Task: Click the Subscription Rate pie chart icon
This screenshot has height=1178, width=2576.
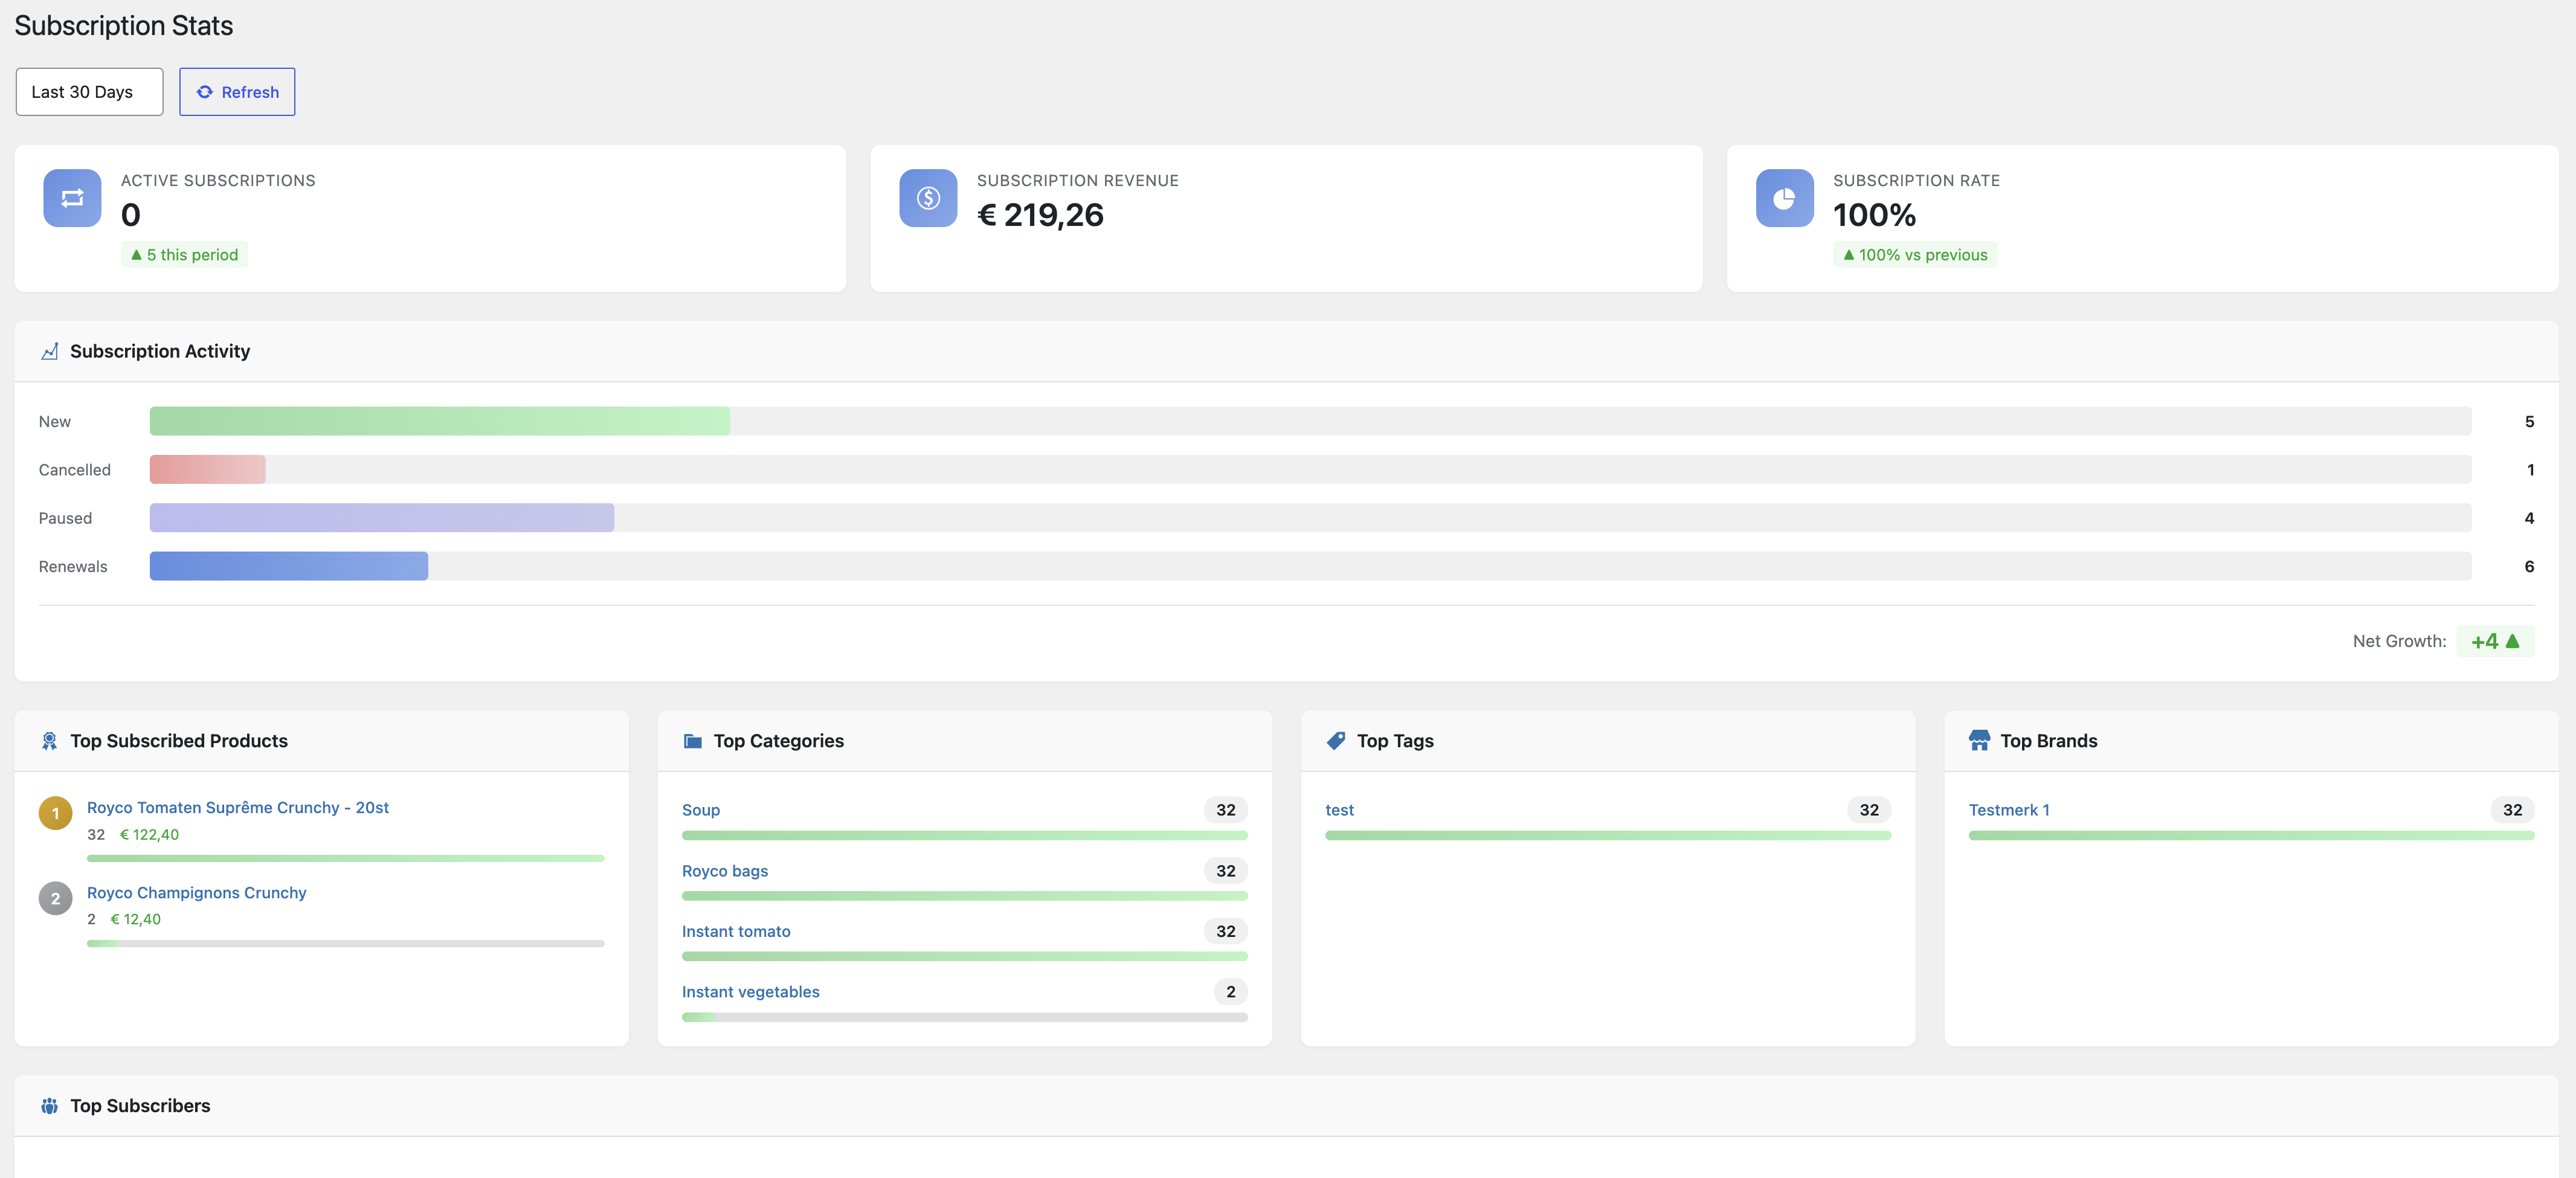Action: click(1784, 198)
